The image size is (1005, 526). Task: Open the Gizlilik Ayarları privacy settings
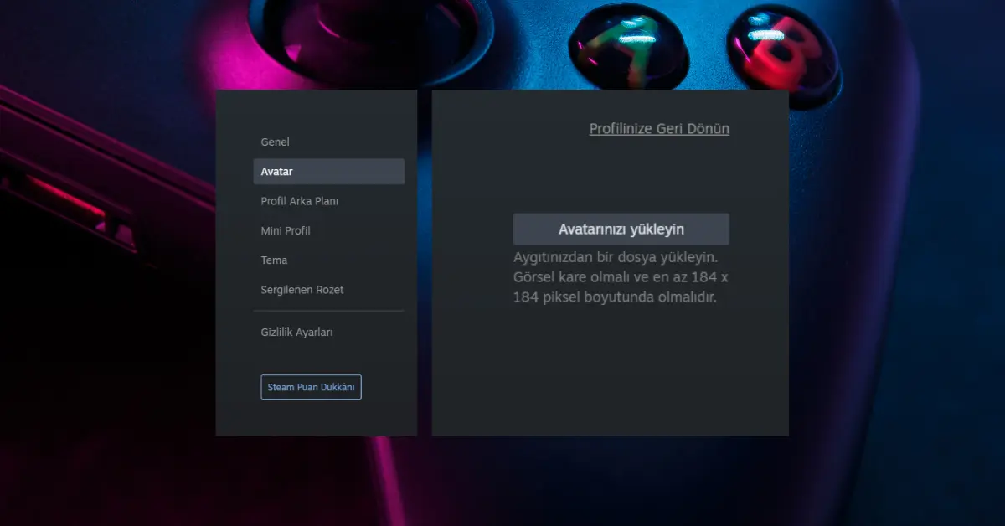297,332
